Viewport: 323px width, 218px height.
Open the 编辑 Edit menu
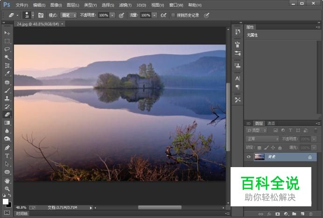click(x=39, y=5)
